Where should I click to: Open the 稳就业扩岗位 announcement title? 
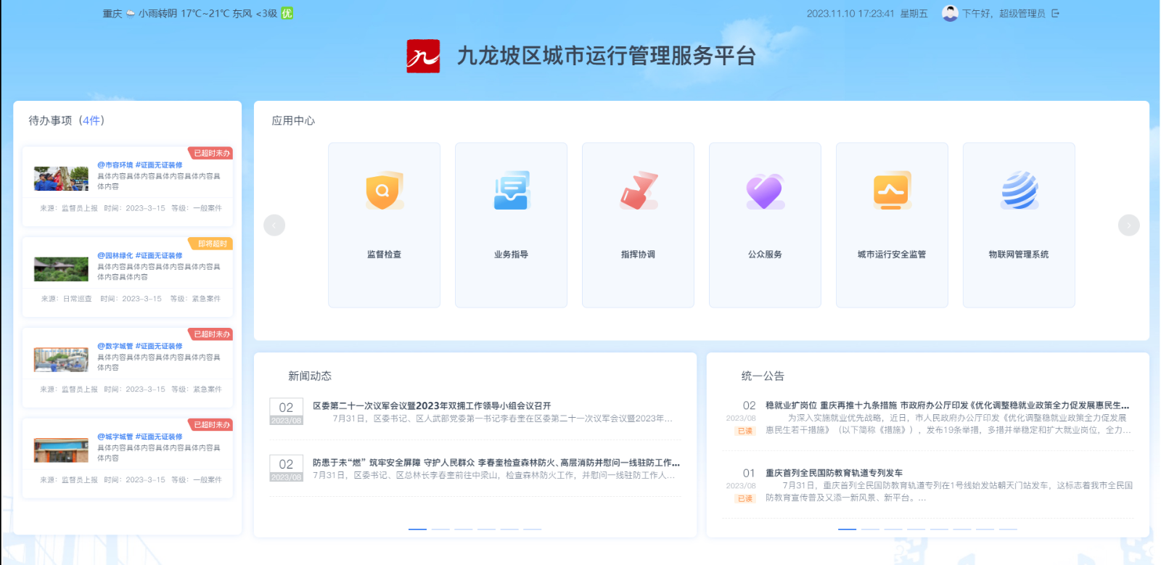click(947, 405)
